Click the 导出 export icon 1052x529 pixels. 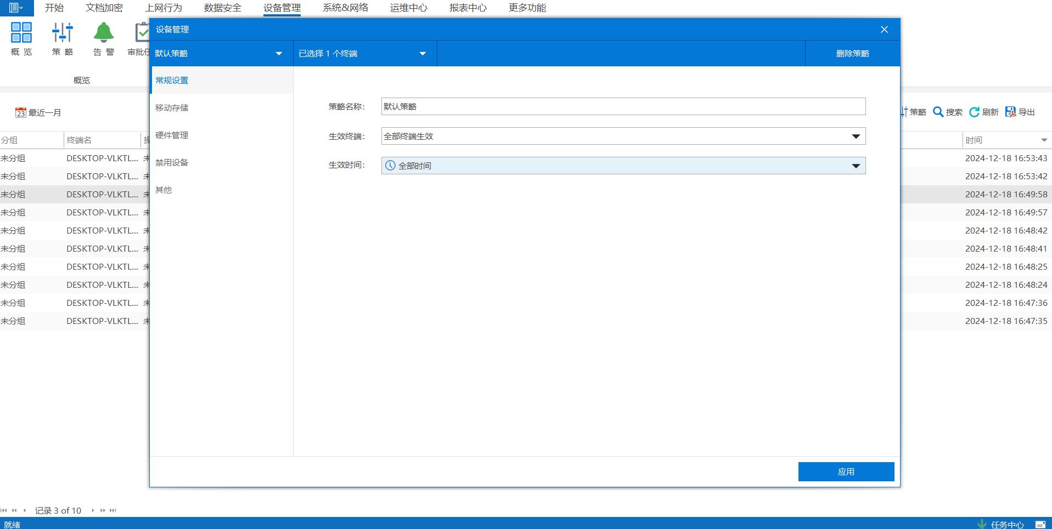tap(1010, 112)
